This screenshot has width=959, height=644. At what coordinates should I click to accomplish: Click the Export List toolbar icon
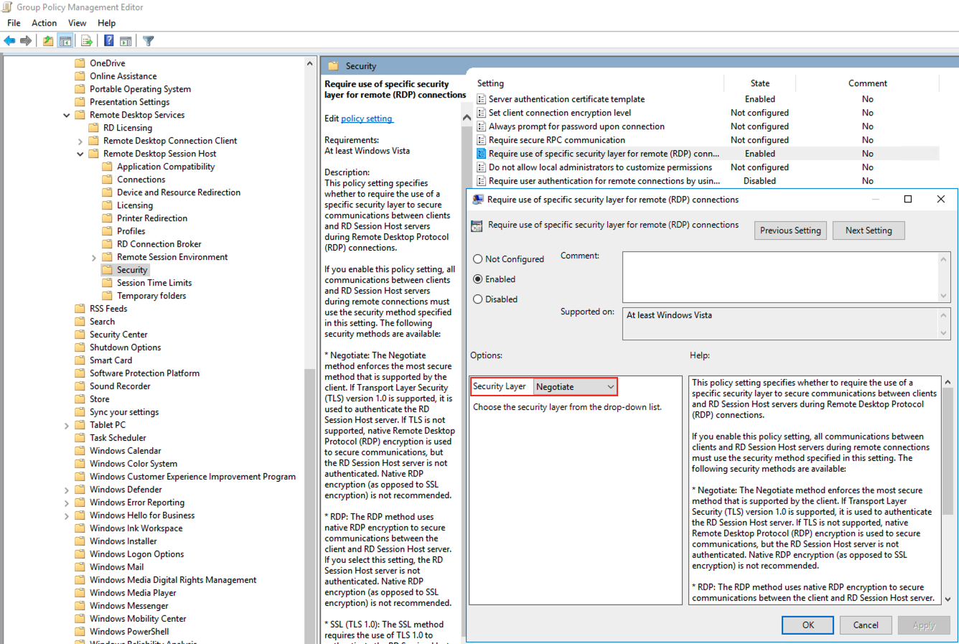coord(86,41)
